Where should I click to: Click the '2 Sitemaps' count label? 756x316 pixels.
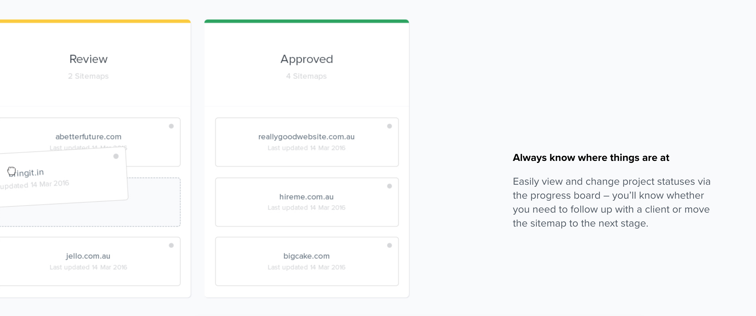pos(88,76)
